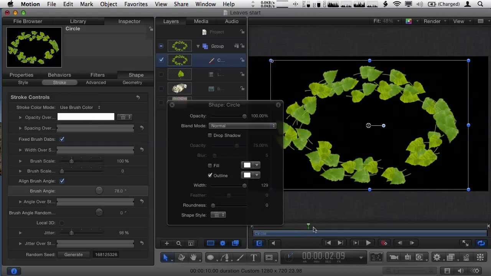491x276 pixels.
Task: Enable the Local 3D checkbox
Action: pyautogui.click(x=62, y=223)
